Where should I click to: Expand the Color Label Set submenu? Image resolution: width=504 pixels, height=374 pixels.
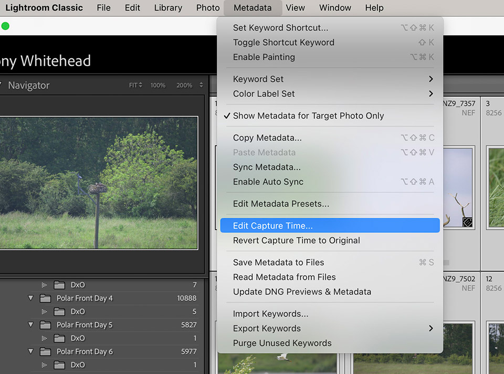[x=330, y=94]
